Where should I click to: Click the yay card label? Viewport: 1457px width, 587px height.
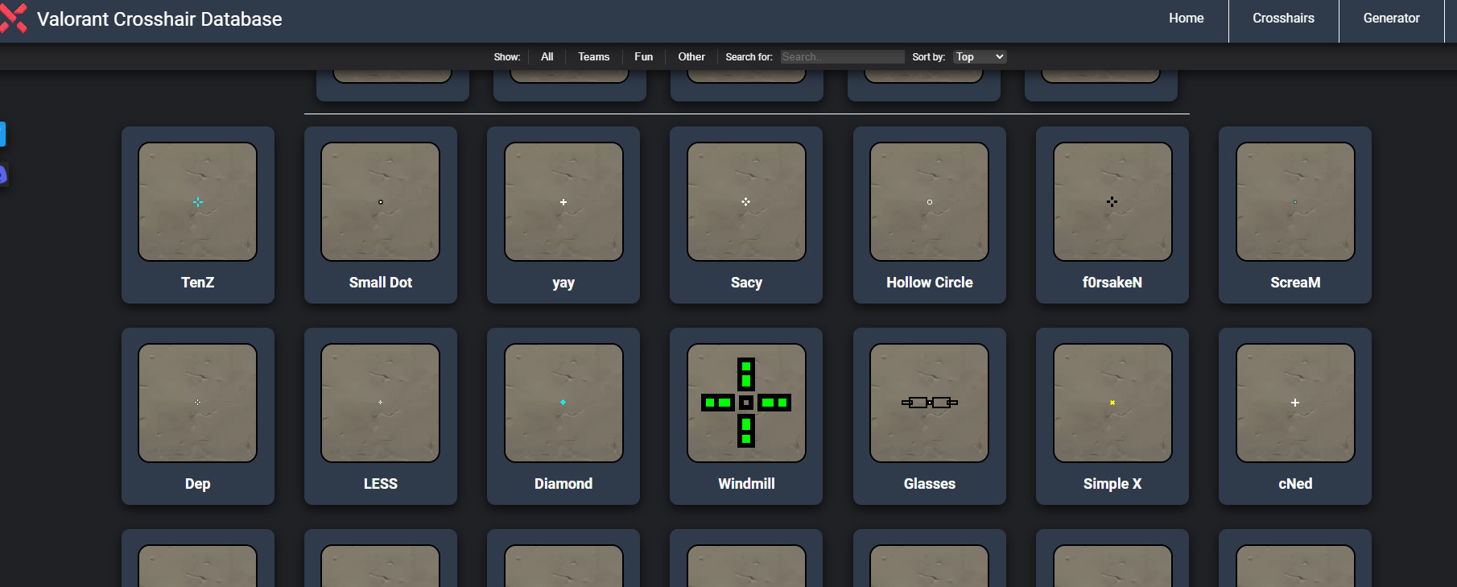click(563, 283)
